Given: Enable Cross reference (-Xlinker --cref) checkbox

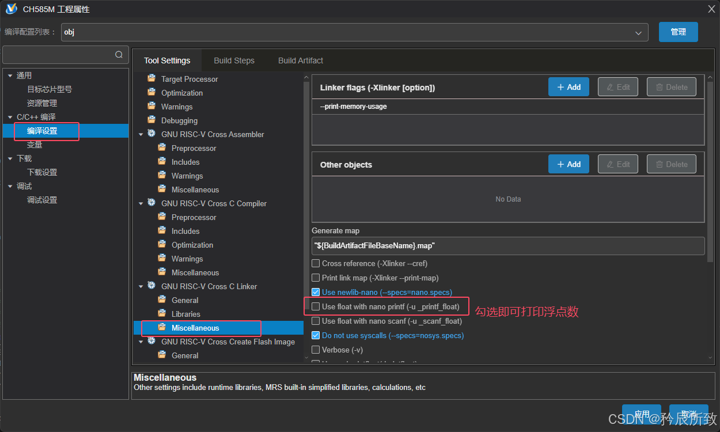Looking at the screenshot, I should click(x=316, y=263).
